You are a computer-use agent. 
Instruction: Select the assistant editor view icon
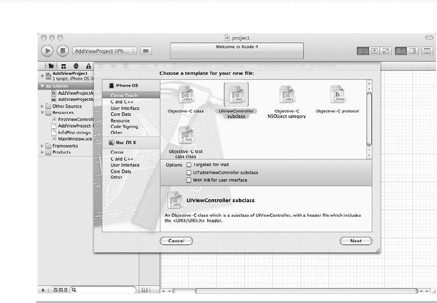(374, 51)
